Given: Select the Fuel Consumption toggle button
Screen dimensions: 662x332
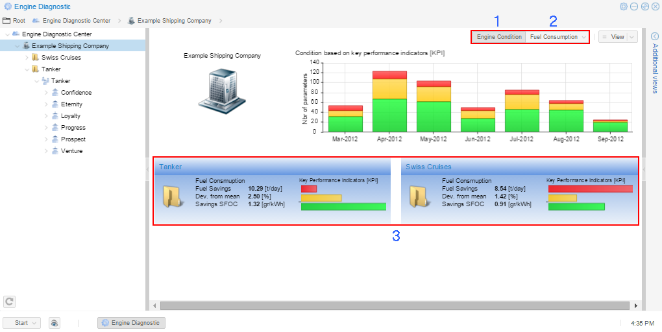Looking at the screenshot, I should click(x=554, y=37).
